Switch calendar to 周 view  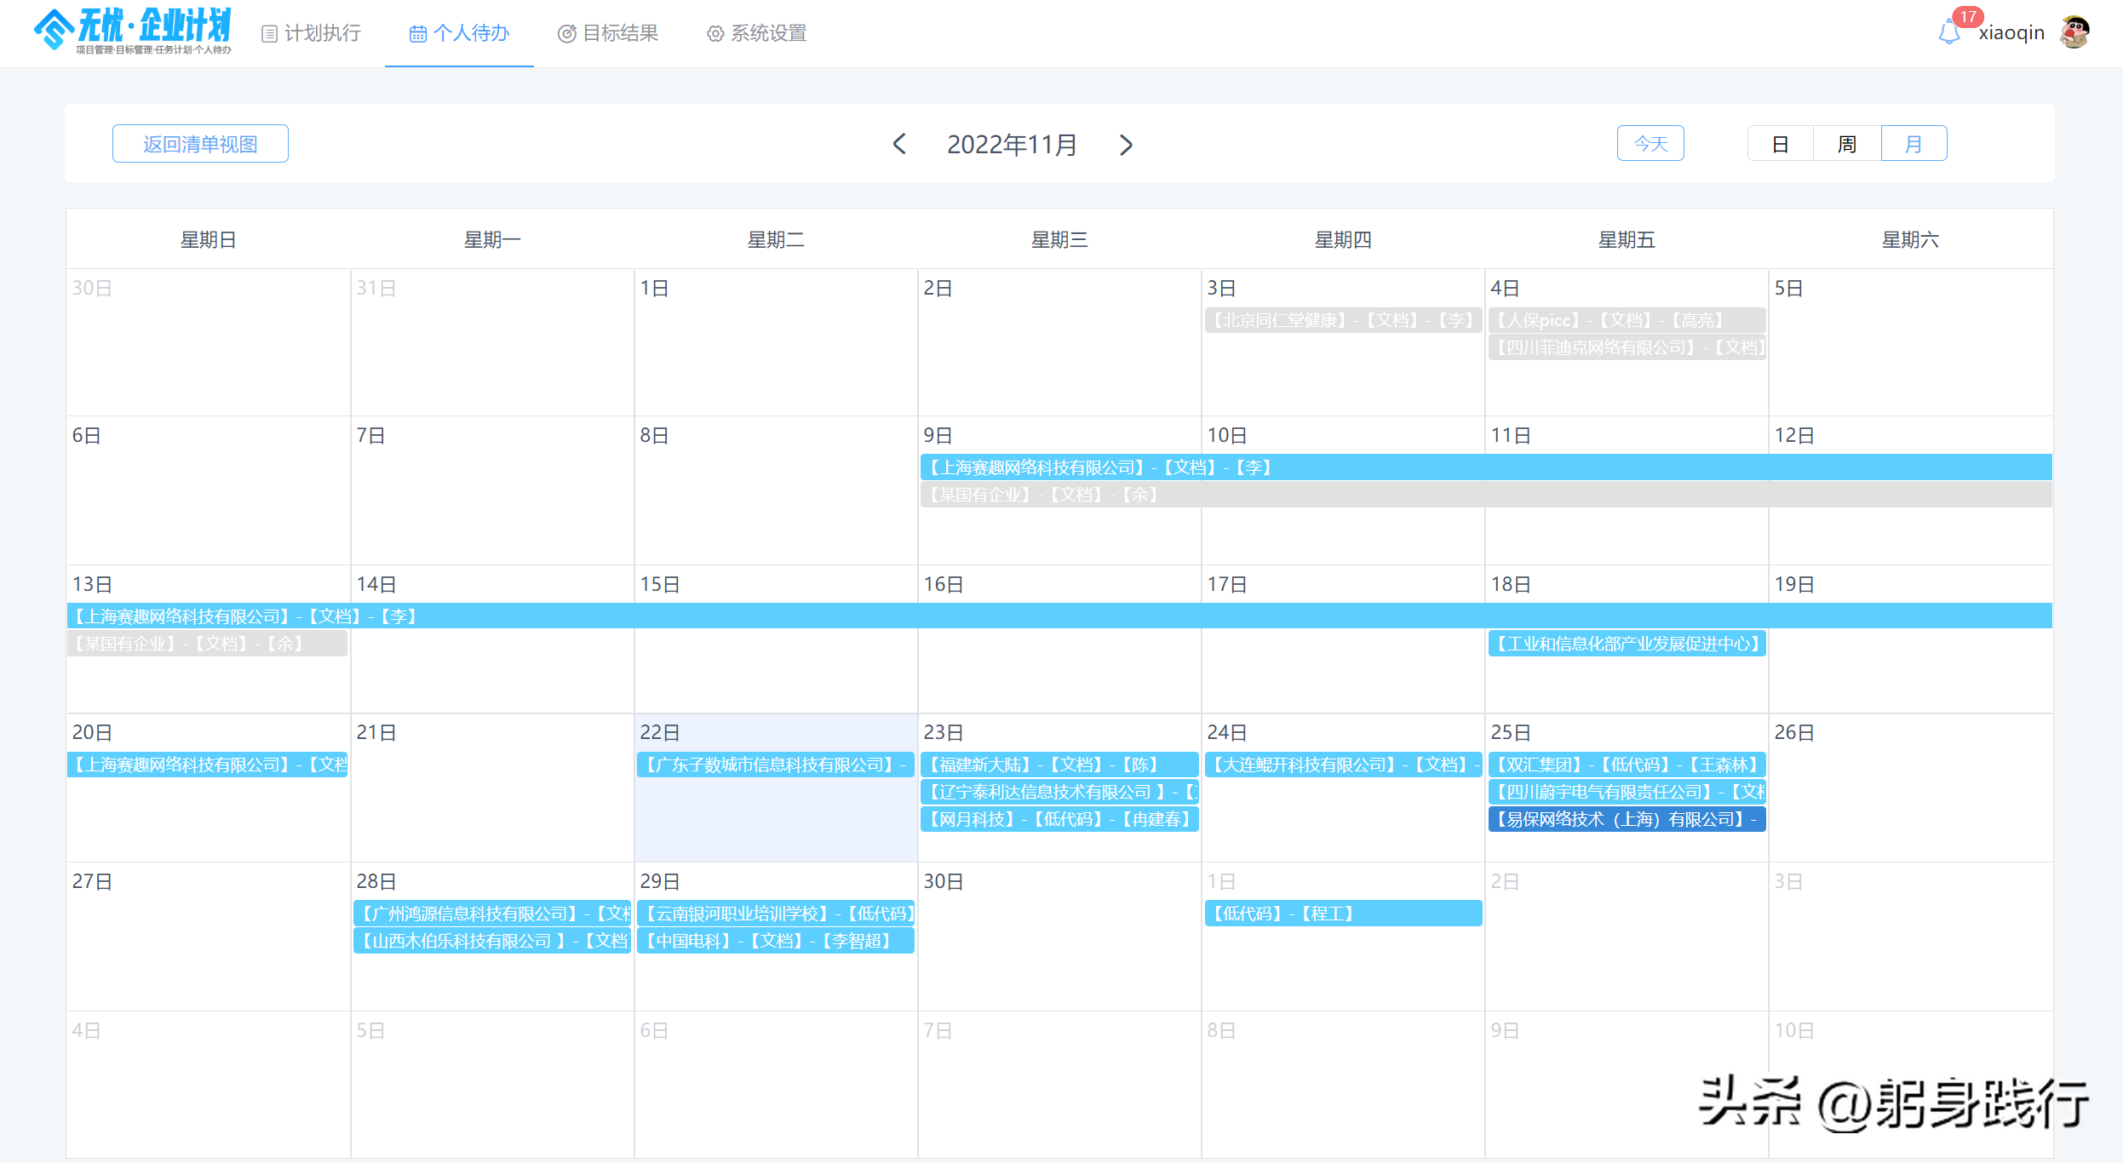point(1846,144)
